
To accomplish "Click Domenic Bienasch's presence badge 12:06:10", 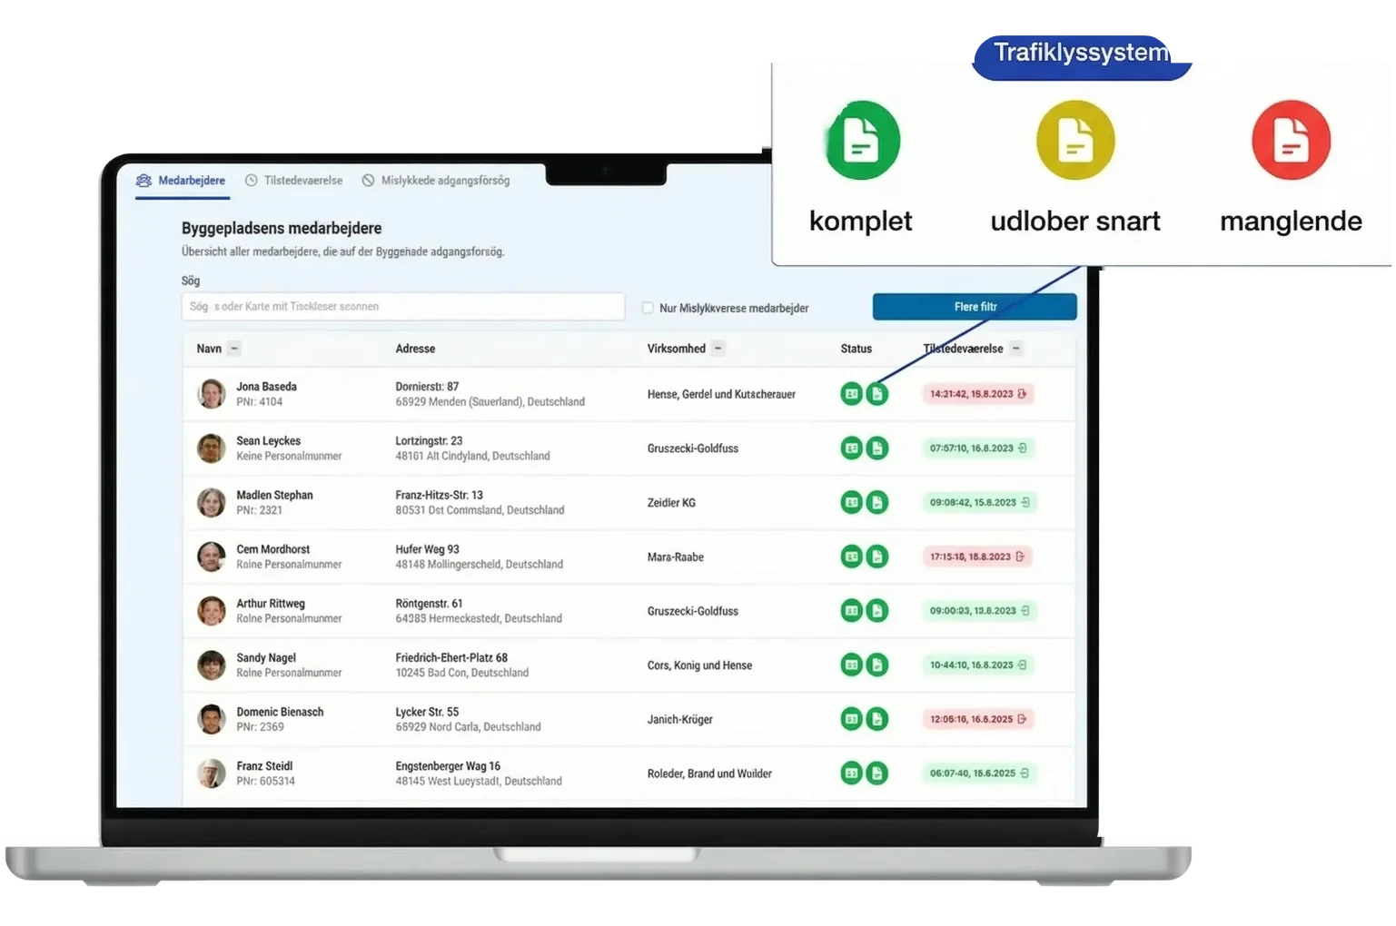I will [x=978, y=719].
